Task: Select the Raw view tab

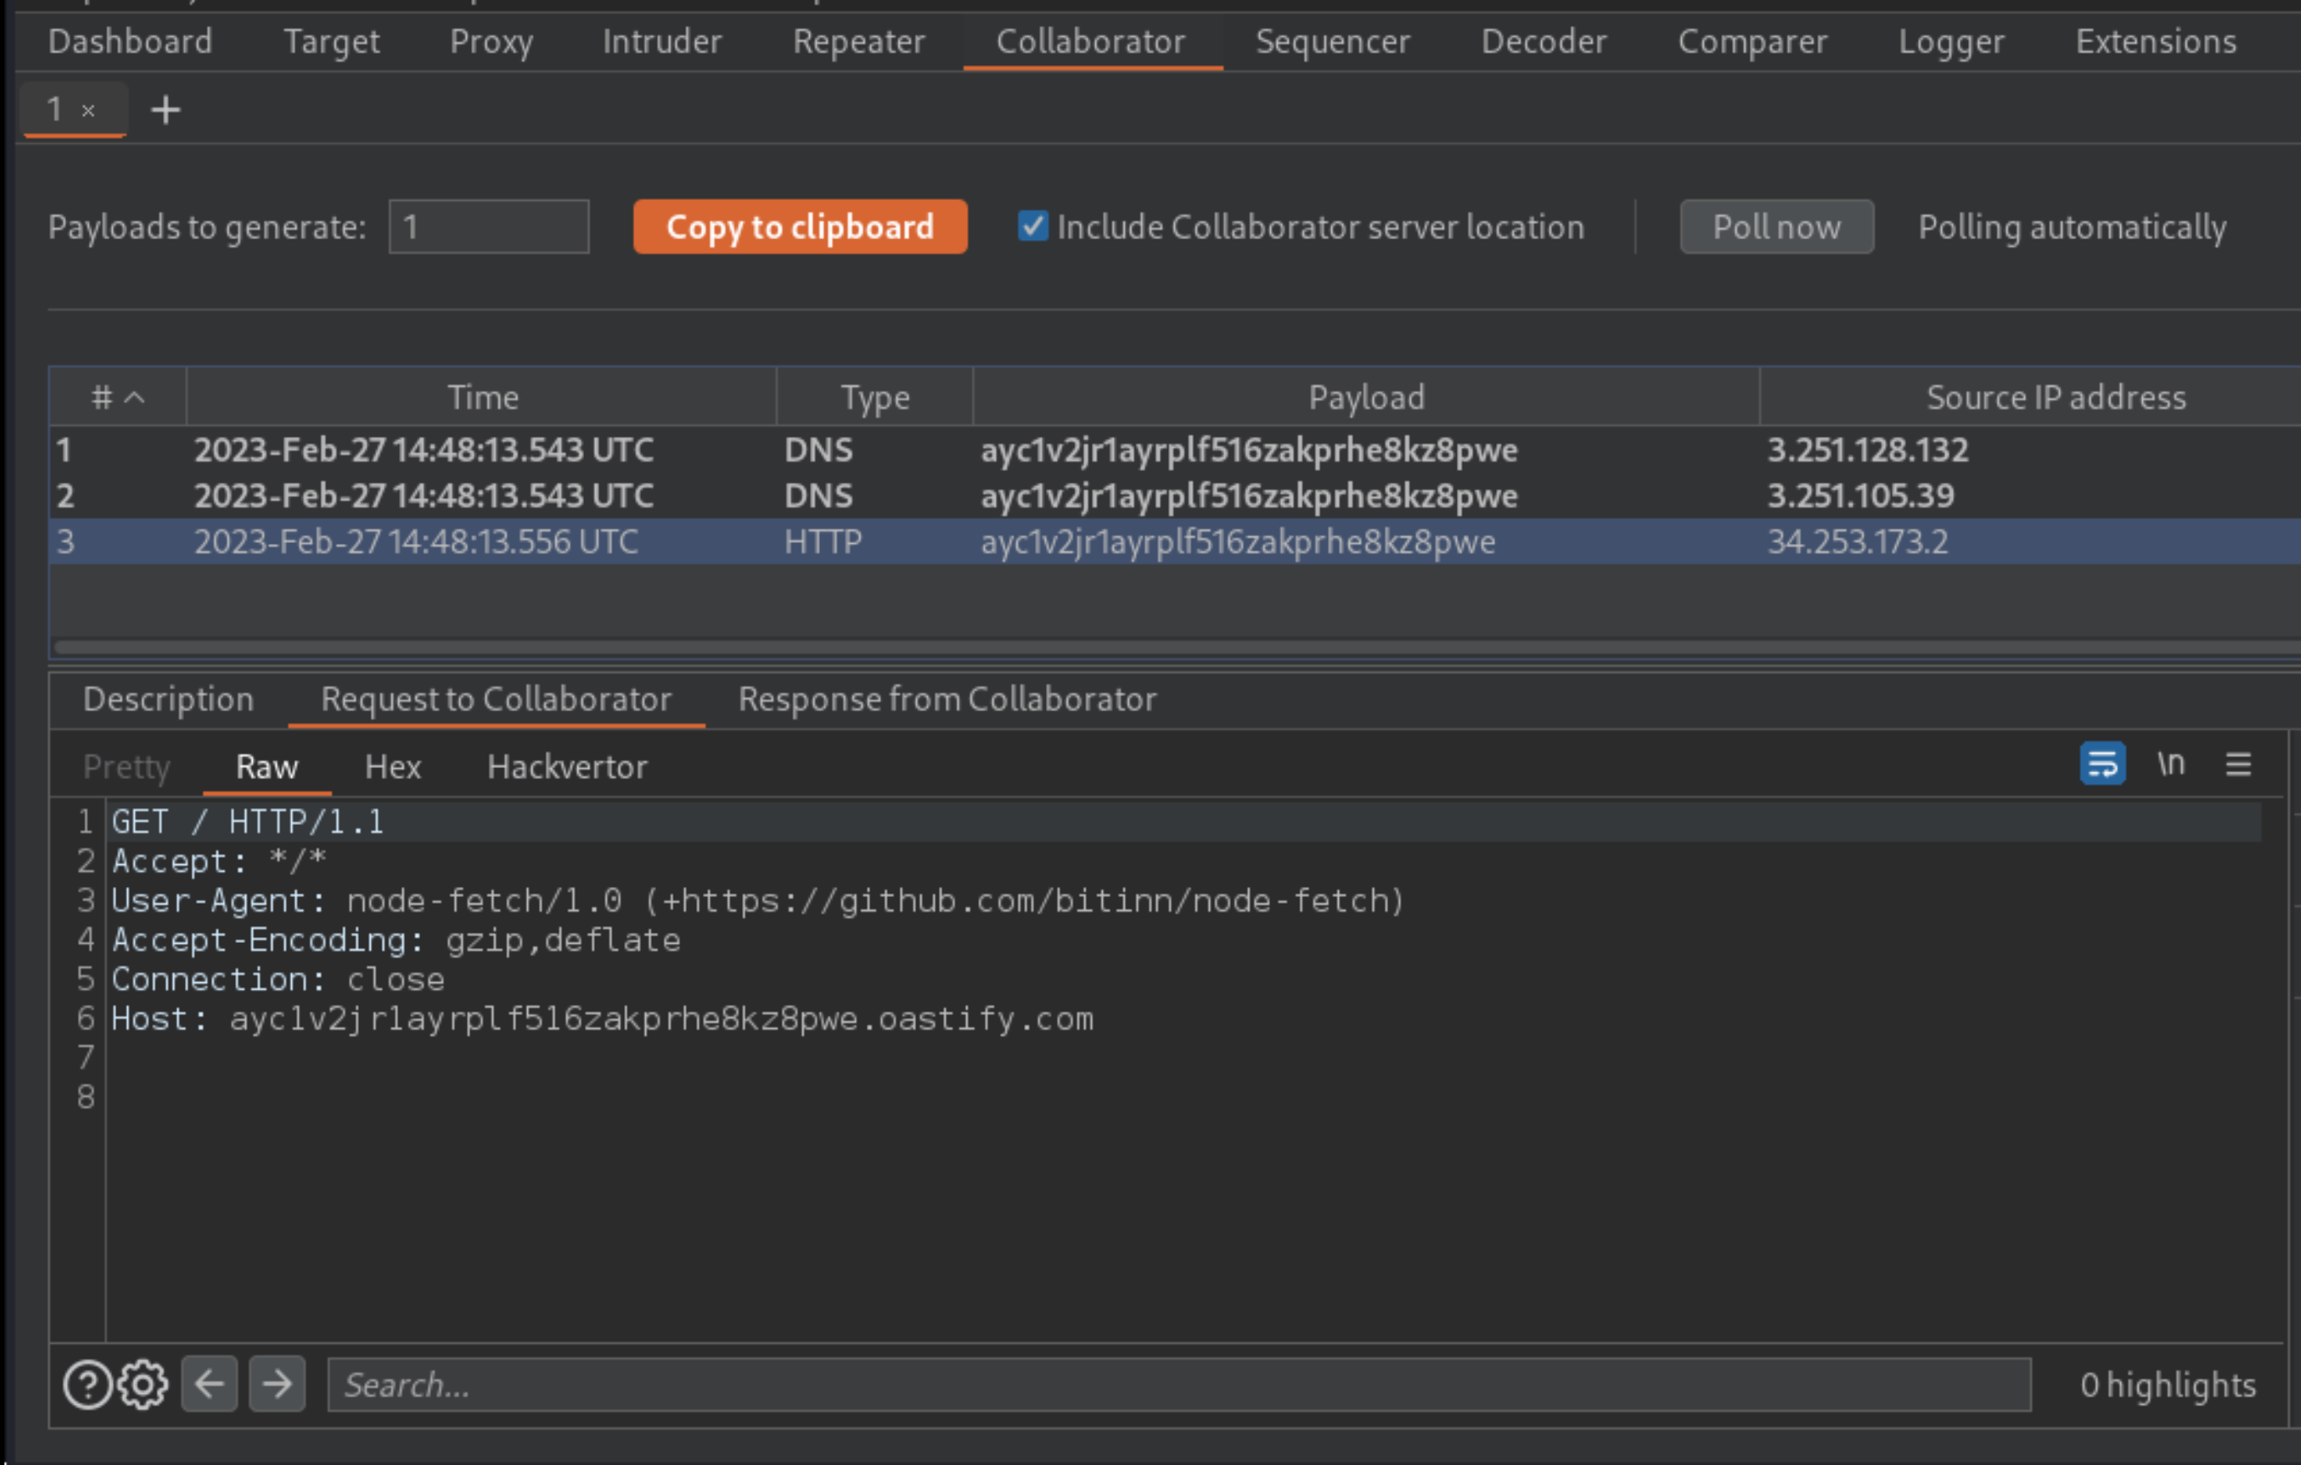Action: (x=267, y=766)
